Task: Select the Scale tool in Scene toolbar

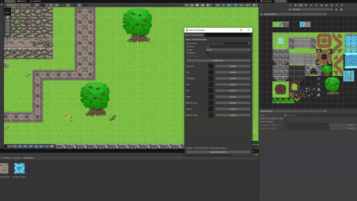Action: click(x=8, y=27)
